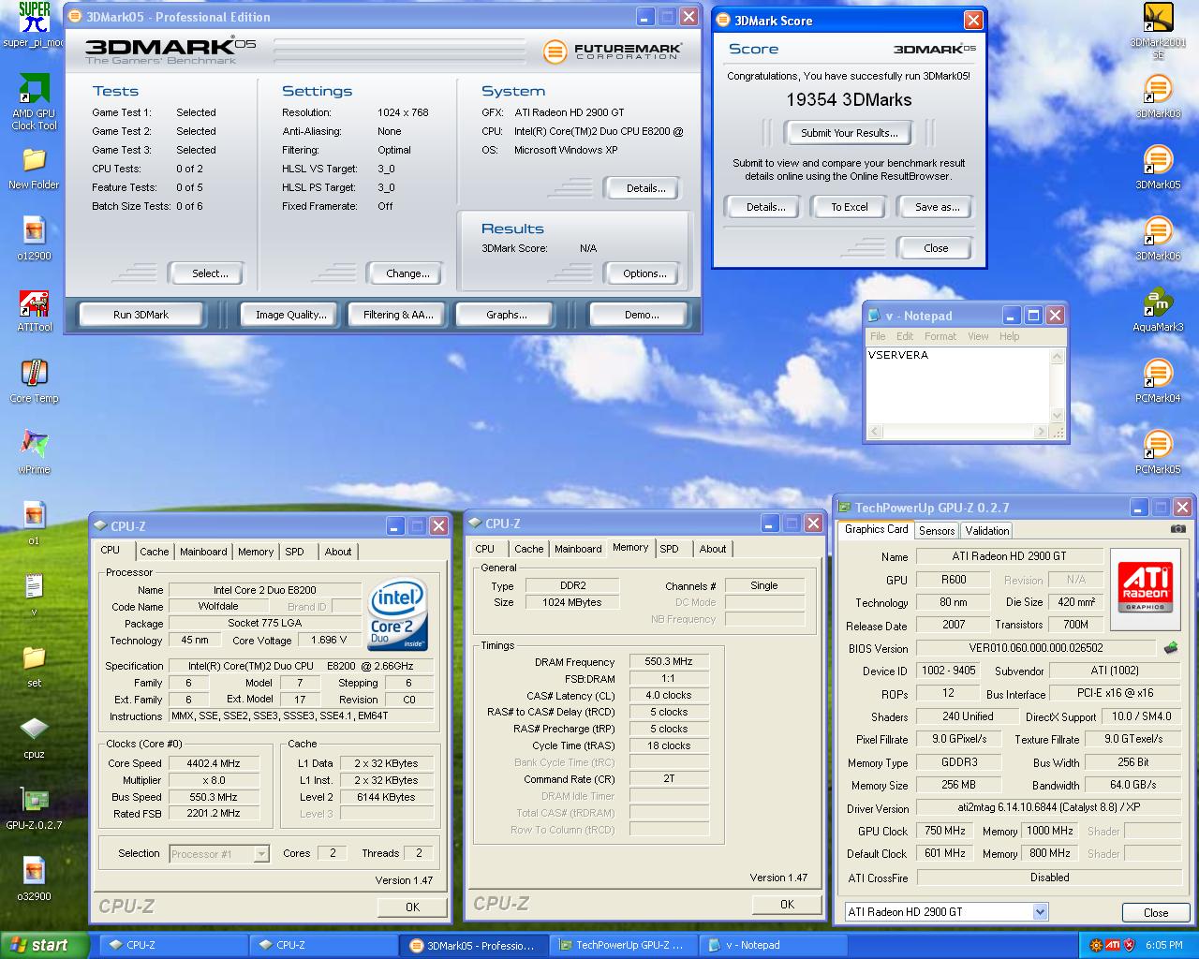Open Image Quality in 3DMark05
This screenshot has width=1199, height=959.
point(291,315)
